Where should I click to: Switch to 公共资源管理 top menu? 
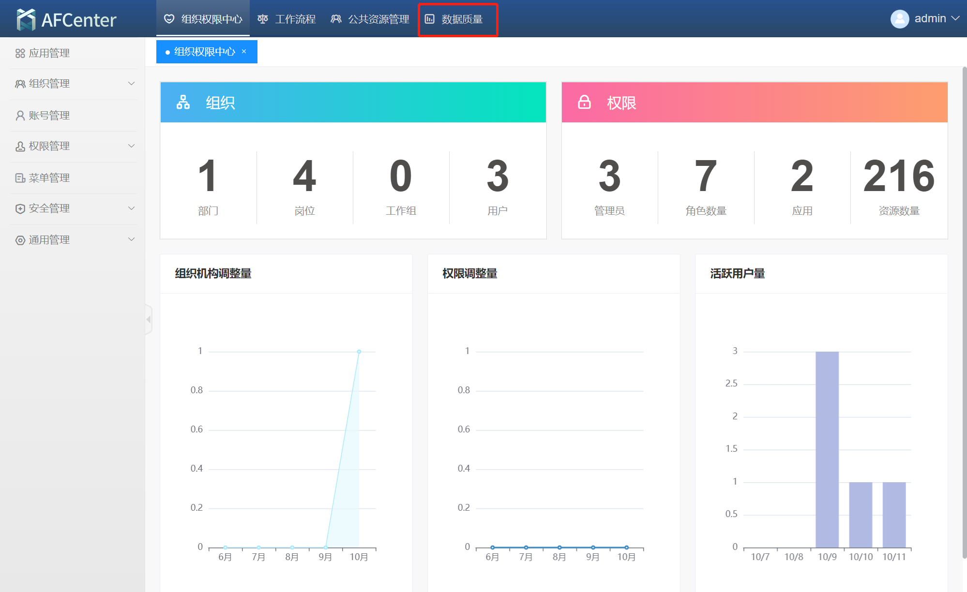point(370,19)
